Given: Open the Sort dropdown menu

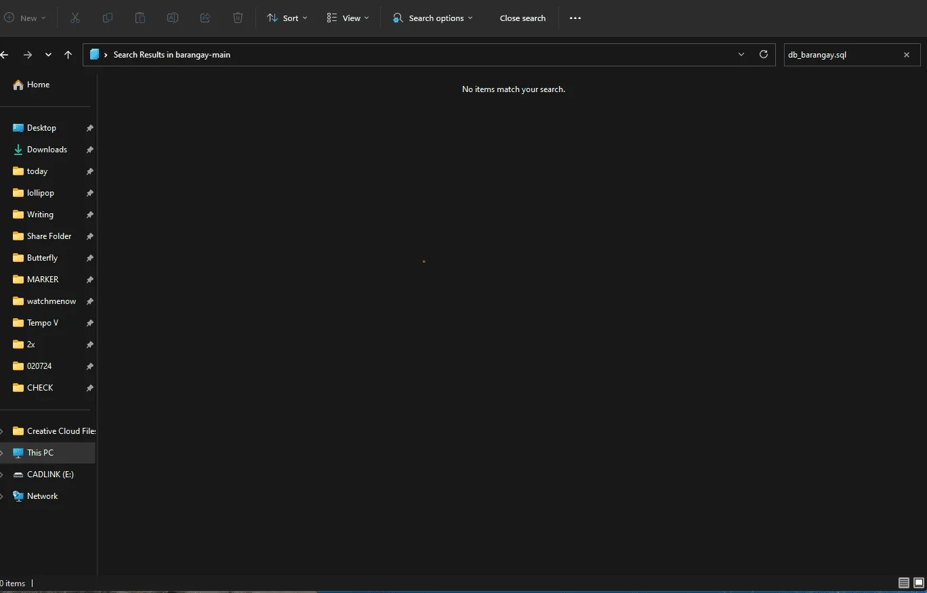Looking at the screenshot, I should 287,18.
